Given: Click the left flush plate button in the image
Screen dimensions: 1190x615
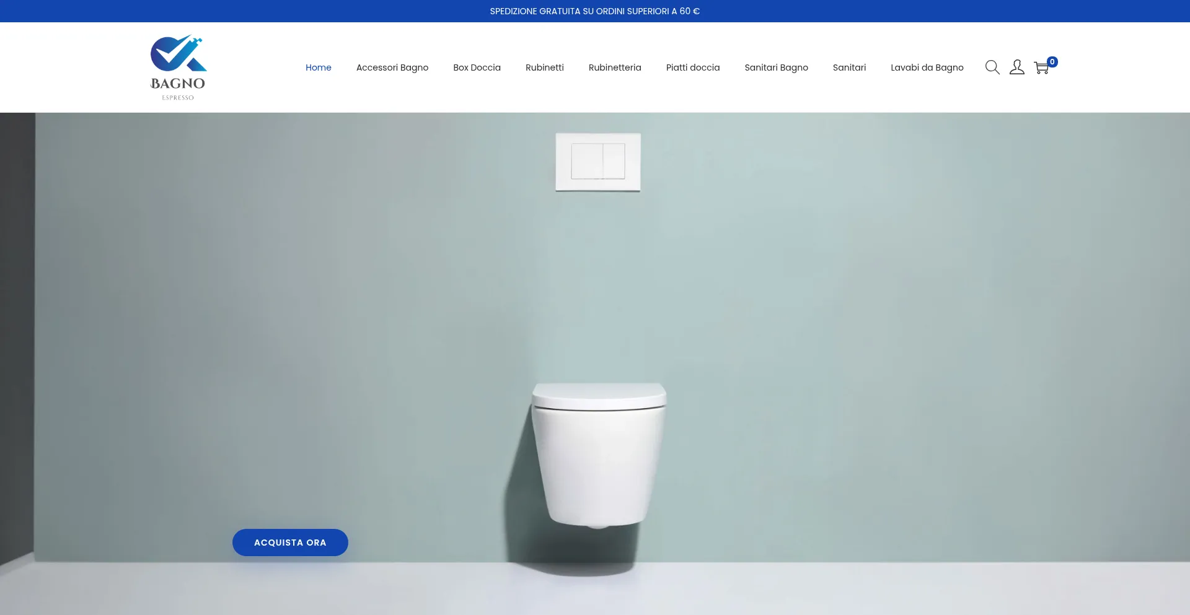Looking at the screenshot, I should click(x=586, y=161).
